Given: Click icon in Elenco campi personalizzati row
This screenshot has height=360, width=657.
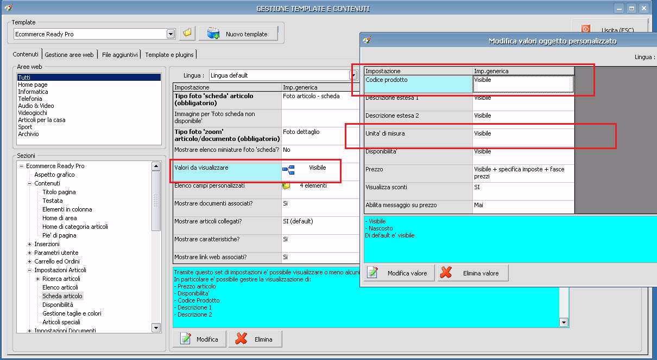Looking at the screenshot, I should click(287, 186).
